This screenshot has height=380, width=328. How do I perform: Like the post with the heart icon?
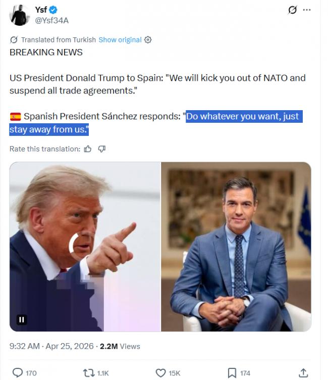tap(168, 373)
